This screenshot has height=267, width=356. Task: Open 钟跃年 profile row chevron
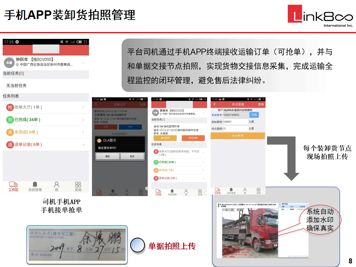click(x=83, y=63)
